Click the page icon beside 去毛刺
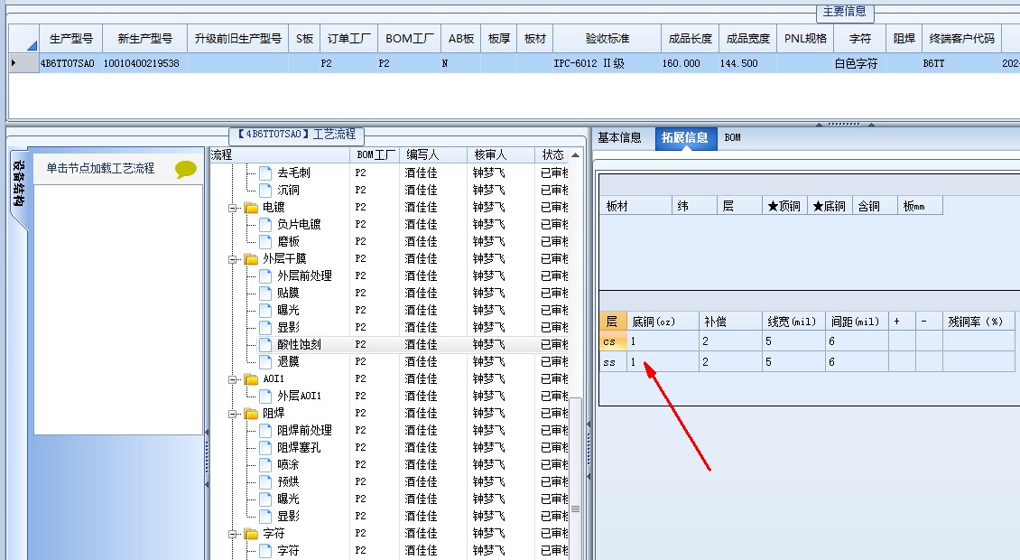Screen dimensions: 1020x560 265,173
